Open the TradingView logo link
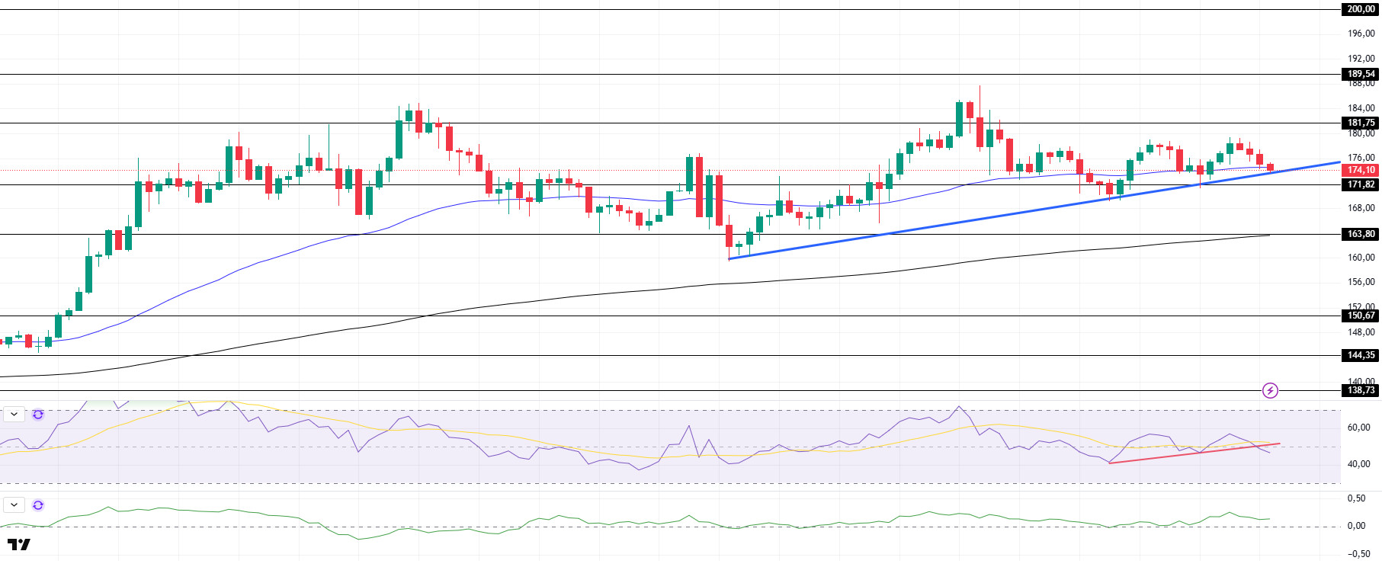 [19, 544]
